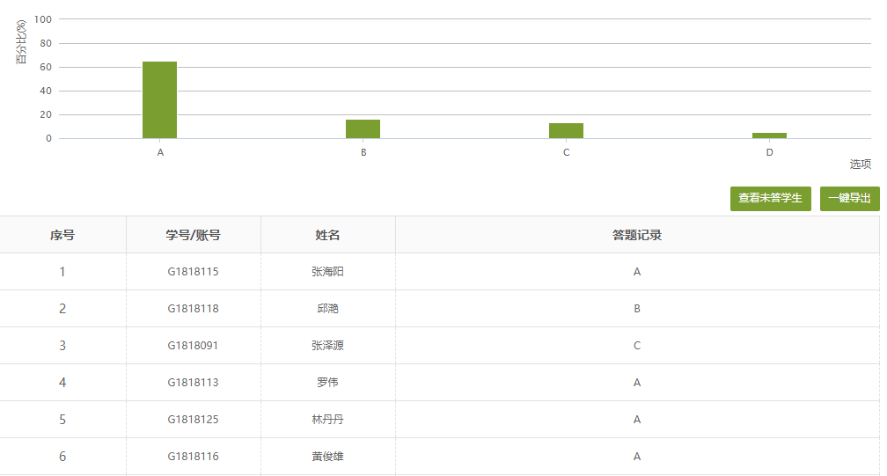This screenshot has height=476, width=887.
Task: Click the 学号/账号 column header
Action: coord(193,235)
